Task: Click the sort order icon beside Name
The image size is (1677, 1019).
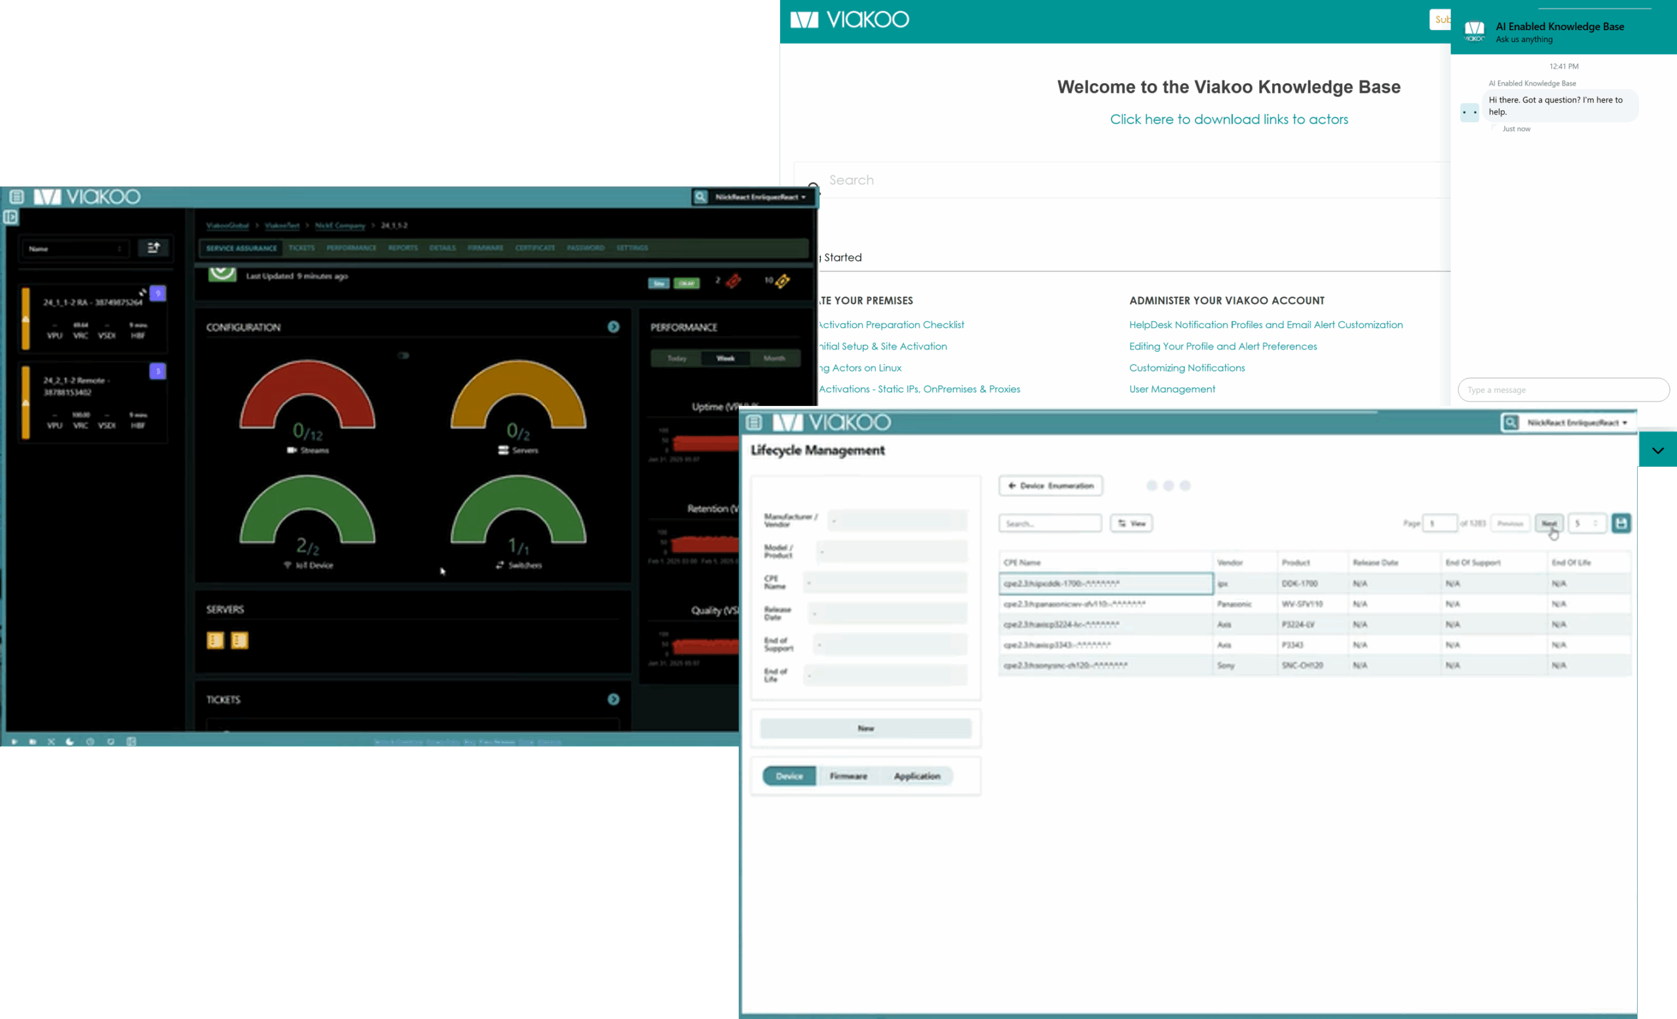Action: tap(153, 248)
